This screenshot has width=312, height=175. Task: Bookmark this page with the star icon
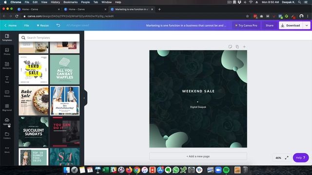(x=247, y=16)
